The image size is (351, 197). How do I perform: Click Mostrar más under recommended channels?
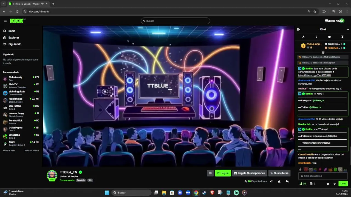[9, 150]
